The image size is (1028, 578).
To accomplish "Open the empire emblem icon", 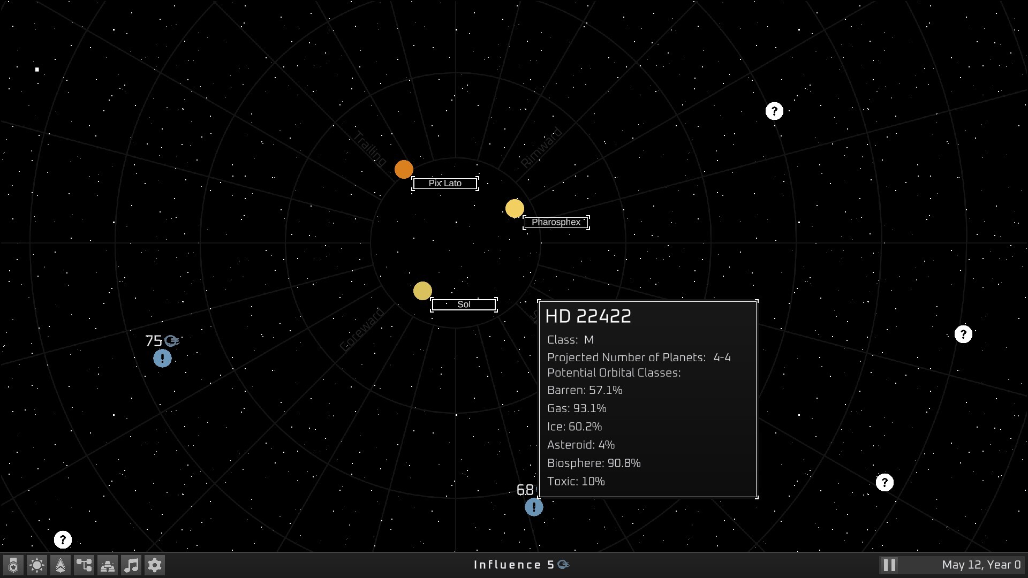I will pyautogui.click(x=13, y=565).
